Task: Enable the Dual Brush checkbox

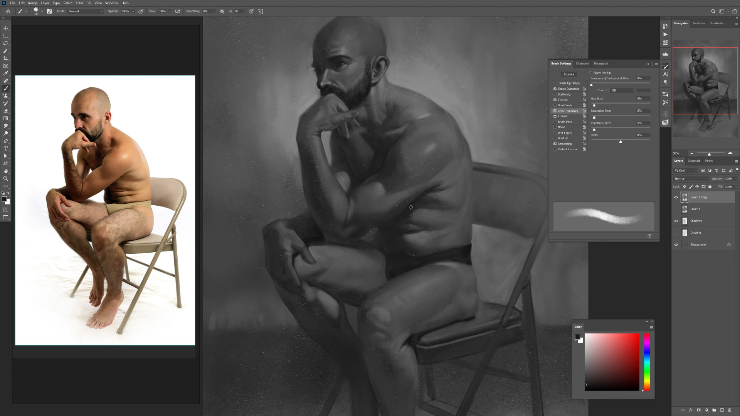Action: click(555, 105)
